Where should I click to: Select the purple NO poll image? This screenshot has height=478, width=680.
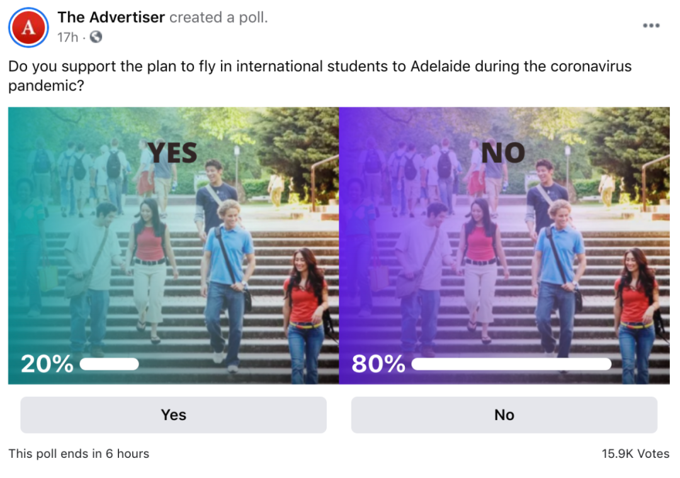pyautogui.click(x=504, y=264)
